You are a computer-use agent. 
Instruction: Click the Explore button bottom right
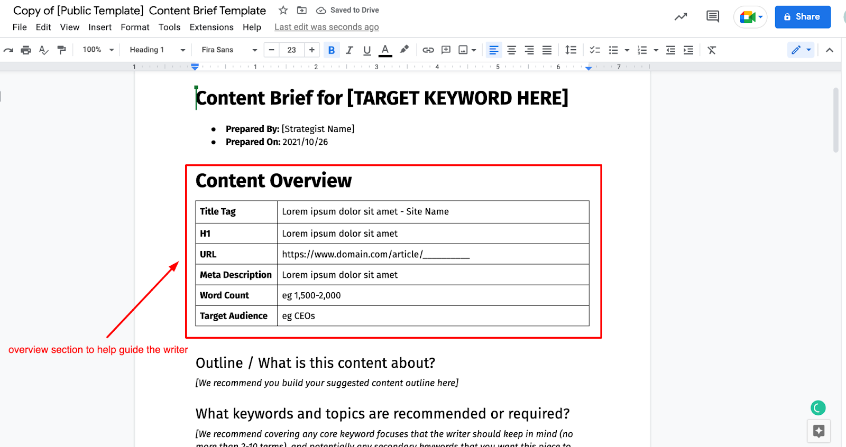819,431
